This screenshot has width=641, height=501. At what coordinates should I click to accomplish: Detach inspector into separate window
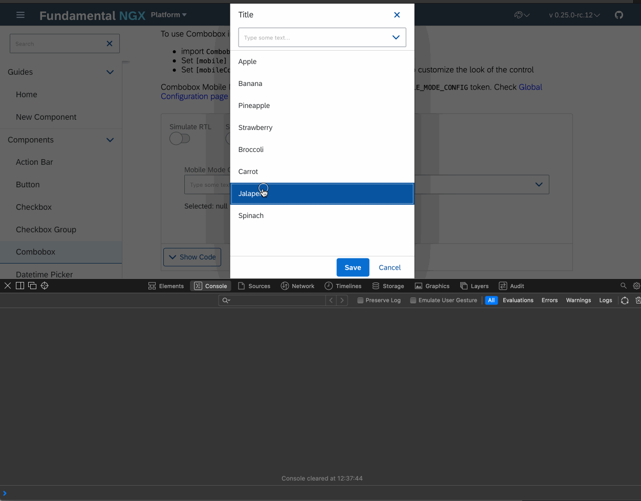coord(32,286)
